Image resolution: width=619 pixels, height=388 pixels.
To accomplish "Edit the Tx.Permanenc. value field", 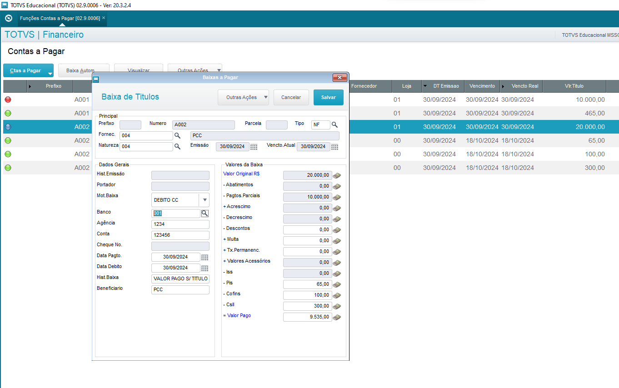I will pos(308,252).
